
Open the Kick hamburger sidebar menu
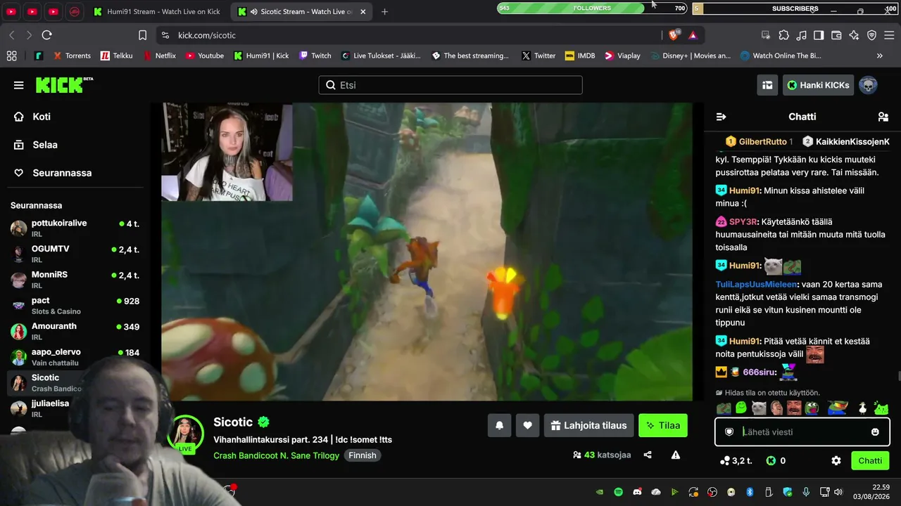(18, 85)
